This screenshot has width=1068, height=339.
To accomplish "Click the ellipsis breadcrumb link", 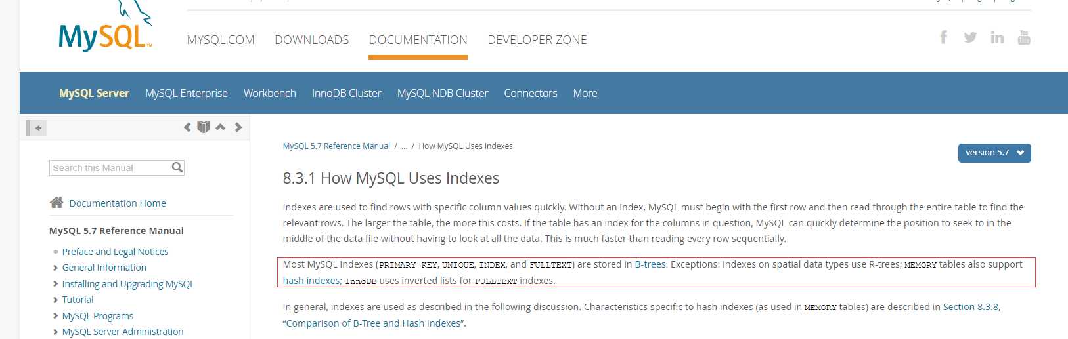I will click(x=405, y=146).
